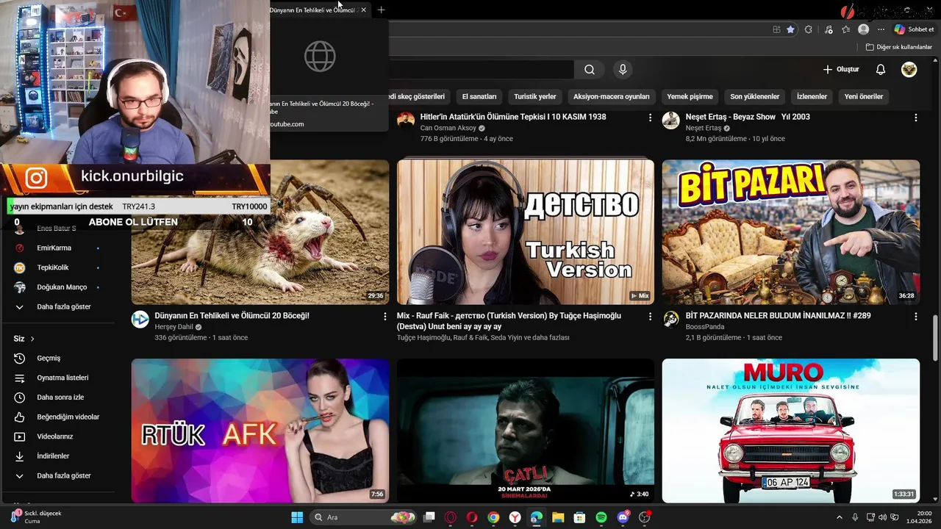
Task: Open Discord from the taskbar
Action: (623, 517)
